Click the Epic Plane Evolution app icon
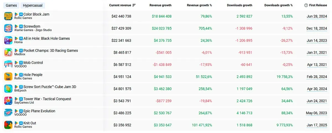The width and height of the screenshot is (332, 133). coord(8,113)
